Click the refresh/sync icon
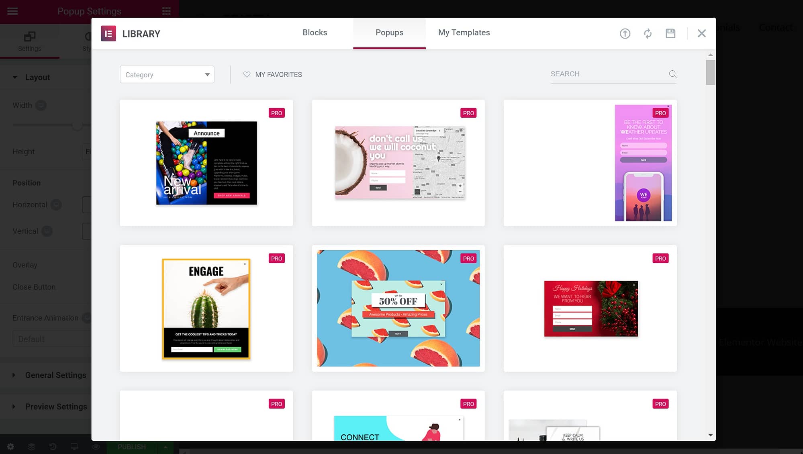This screenshot has height=454, width=803. [648, 33]
